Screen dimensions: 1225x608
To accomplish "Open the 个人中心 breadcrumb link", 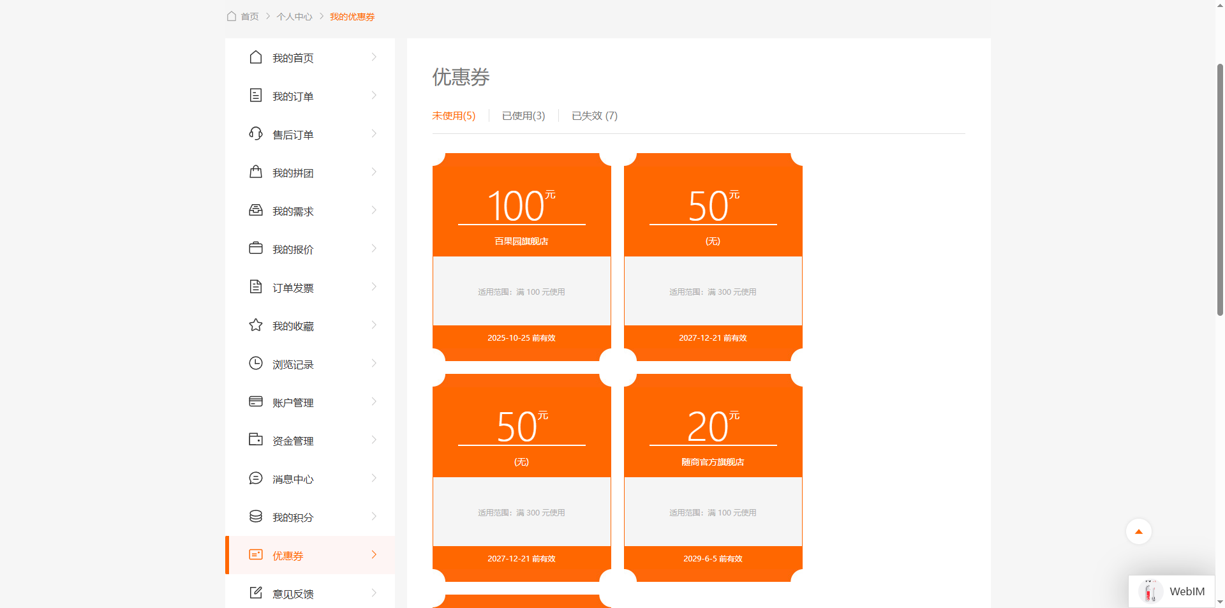I will [x=294, y=17].
